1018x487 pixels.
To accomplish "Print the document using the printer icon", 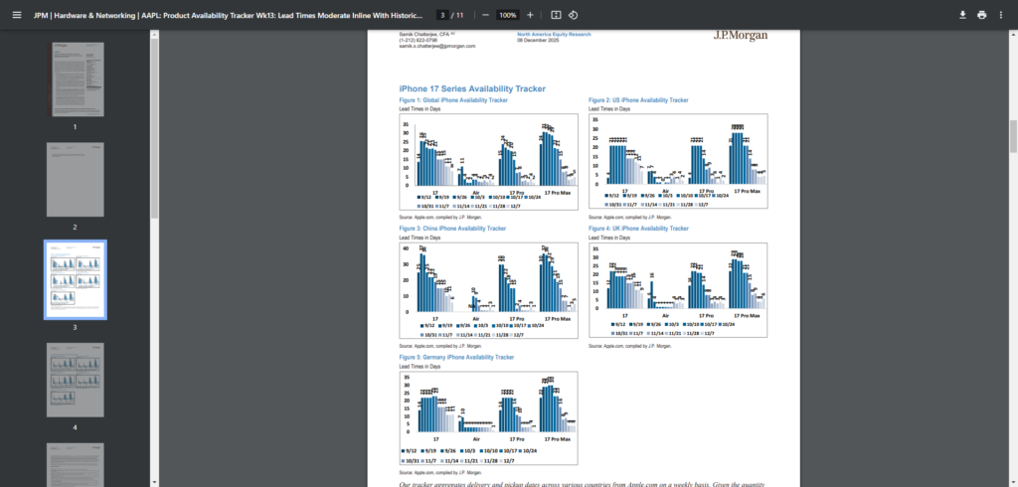I will (982, 15).
